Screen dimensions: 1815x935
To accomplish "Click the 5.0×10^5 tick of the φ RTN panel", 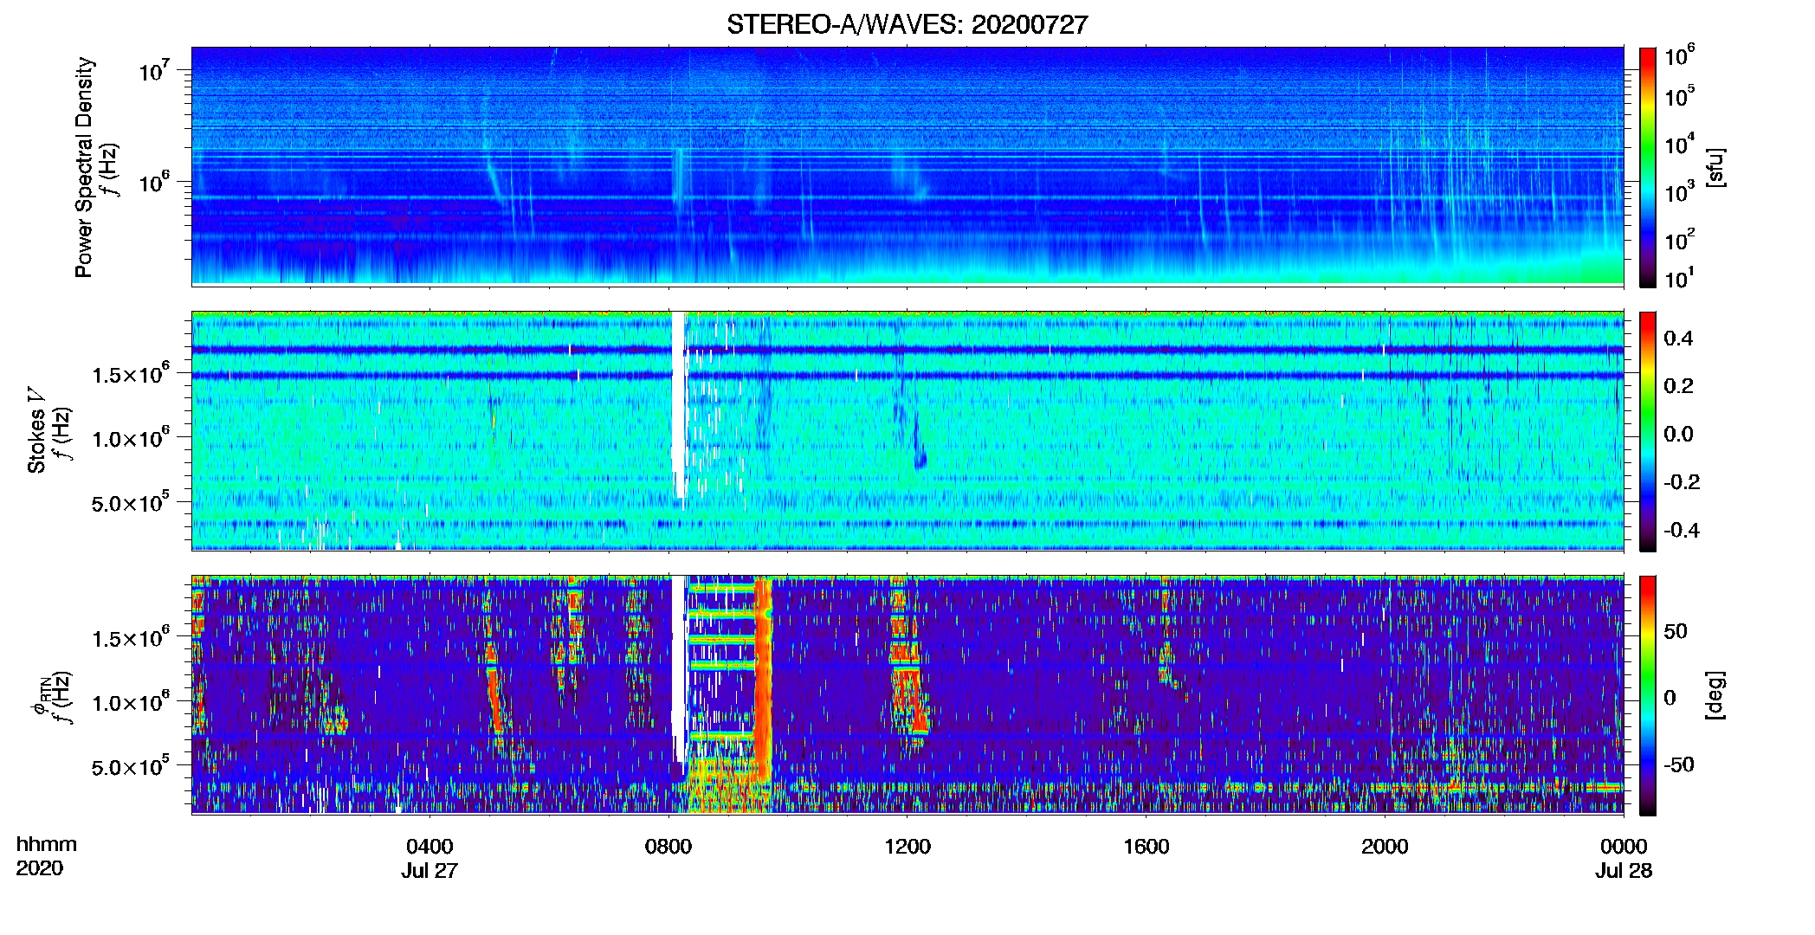I will click(x=130, y=766).
